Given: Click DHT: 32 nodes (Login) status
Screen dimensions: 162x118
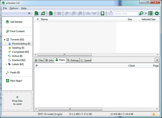Looking at the screenshot, I should [x=50, y=114].
